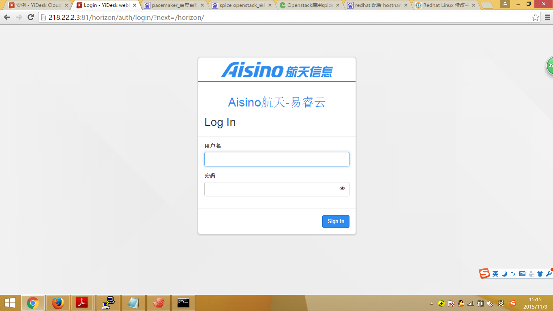
Task: Click the Sign In button
Action: click(336, 222)
